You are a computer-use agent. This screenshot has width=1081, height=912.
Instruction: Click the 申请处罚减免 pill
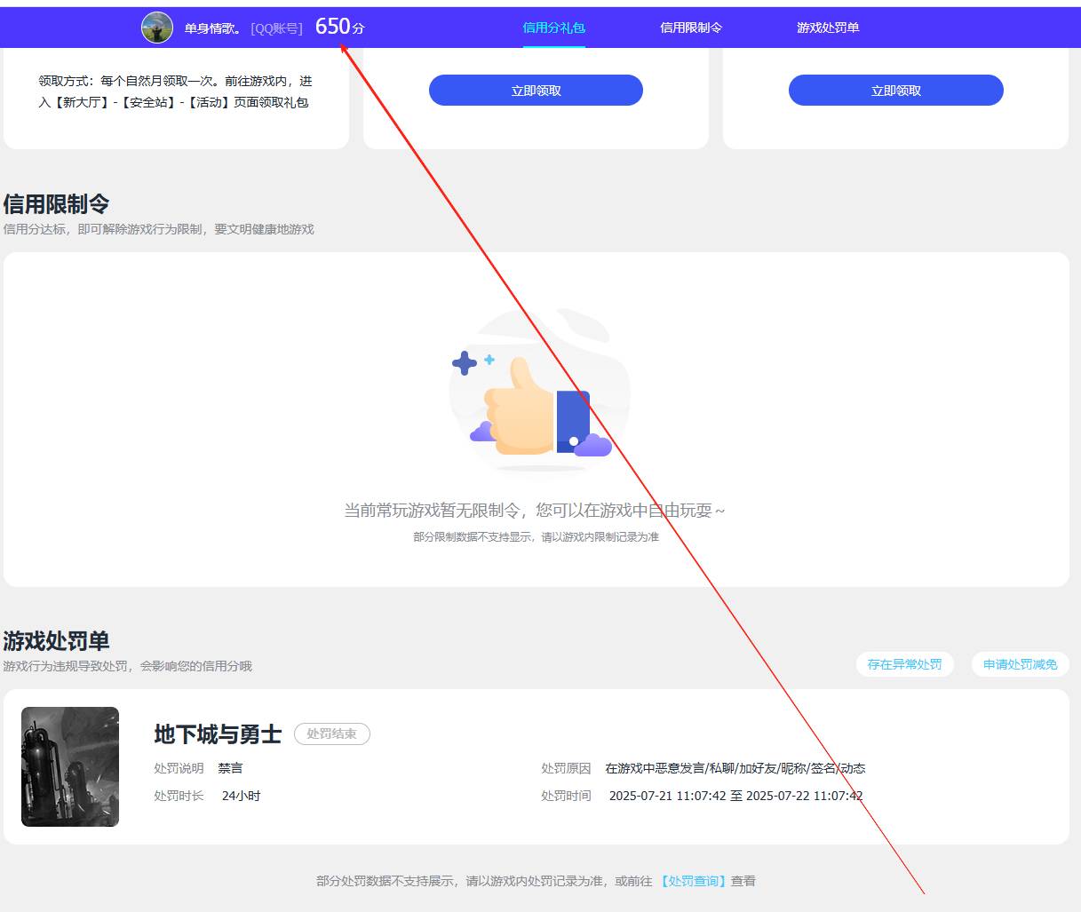click(1020, 664)
